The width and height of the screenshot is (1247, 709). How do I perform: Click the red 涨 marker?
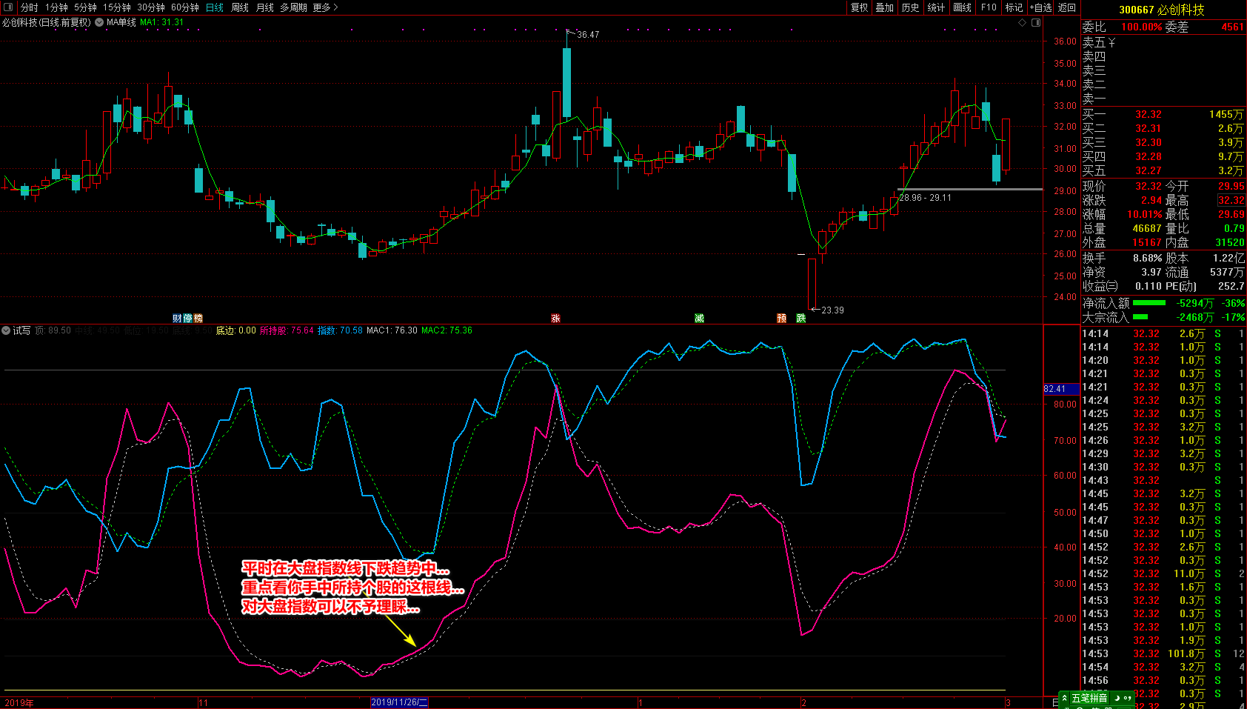click(555, 318)
